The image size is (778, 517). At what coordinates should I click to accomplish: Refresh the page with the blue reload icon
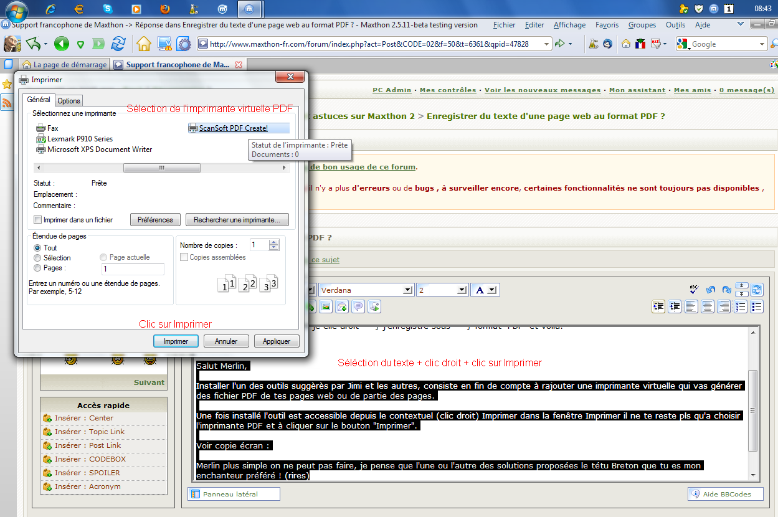click(118, 44)
